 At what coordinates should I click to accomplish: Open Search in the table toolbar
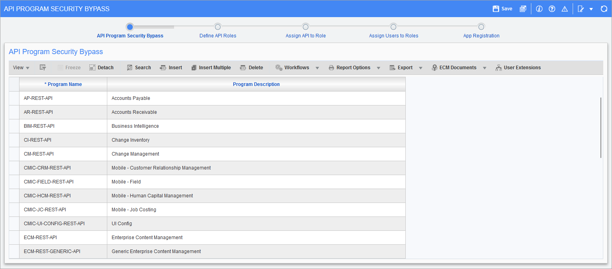(139, 68)
